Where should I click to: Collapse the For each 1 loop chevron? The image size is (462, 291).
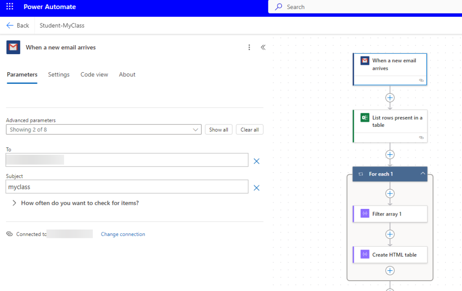click(x=422, y=174)
